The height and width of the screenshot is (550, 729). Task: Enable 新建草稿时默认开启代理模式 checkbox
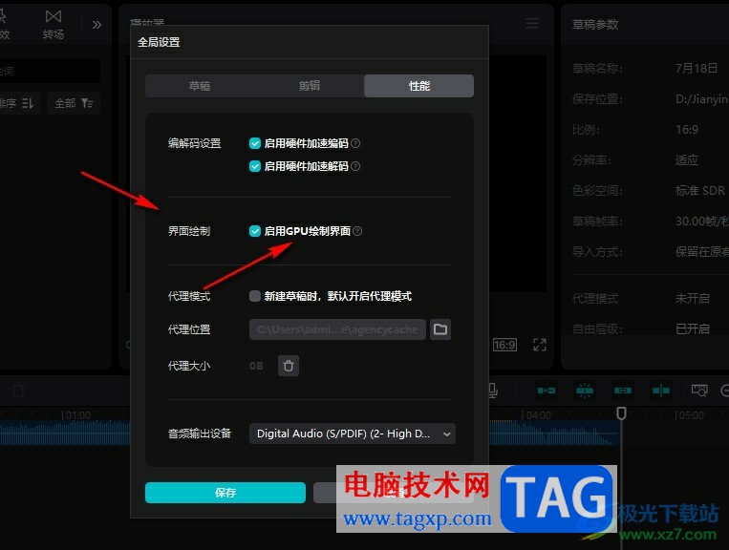255,296
